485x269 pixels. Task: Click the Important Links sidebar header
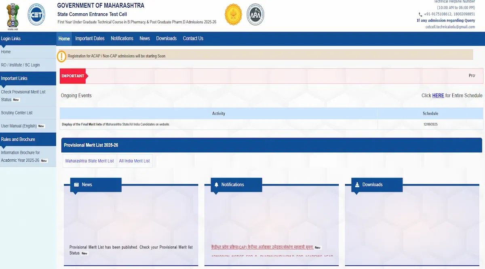click(x=28, y=79)
